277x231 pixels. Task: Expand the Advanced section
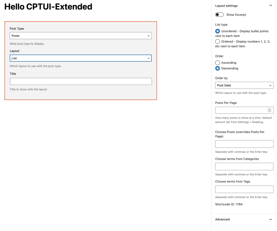271,219
